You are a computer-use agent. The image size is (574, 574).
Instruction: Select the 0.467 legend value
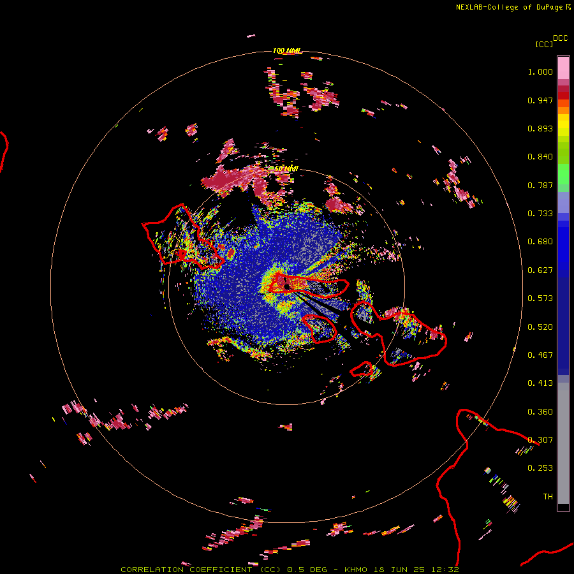coord(540,355)
